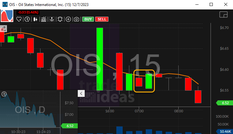Open the drawing tools pencil dropdown
This screenshot has height=134, width=233.
click(x=3, y=29)
